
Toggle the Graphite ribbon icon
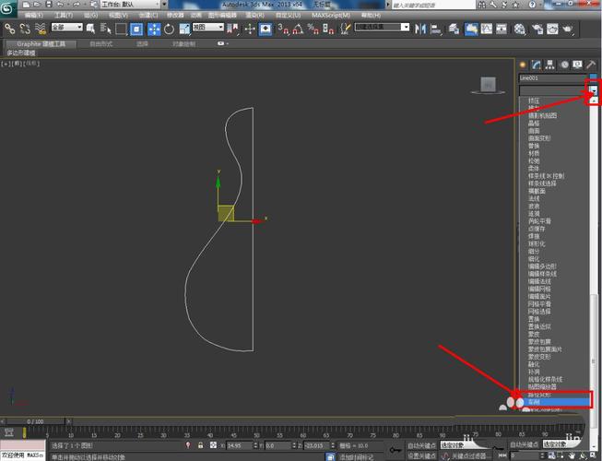coord(471,30)
